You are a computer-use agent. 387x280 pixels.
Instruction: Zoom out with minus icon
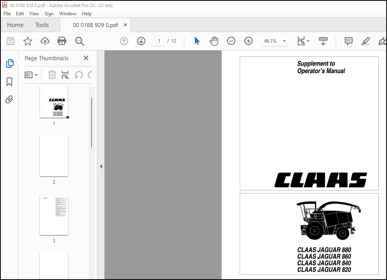click(x=231, y=41)
